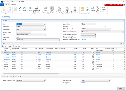Click the Tire Evacuation ribbon icon
The height and width of the screenshot is (91, 126).
pos(4,10)
